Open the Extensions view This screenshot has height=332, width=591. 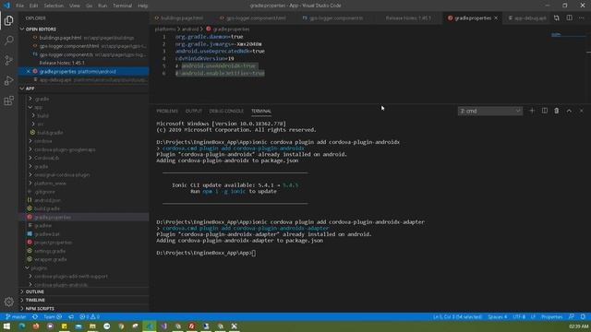pyautogui.click(x=8, y=101)
